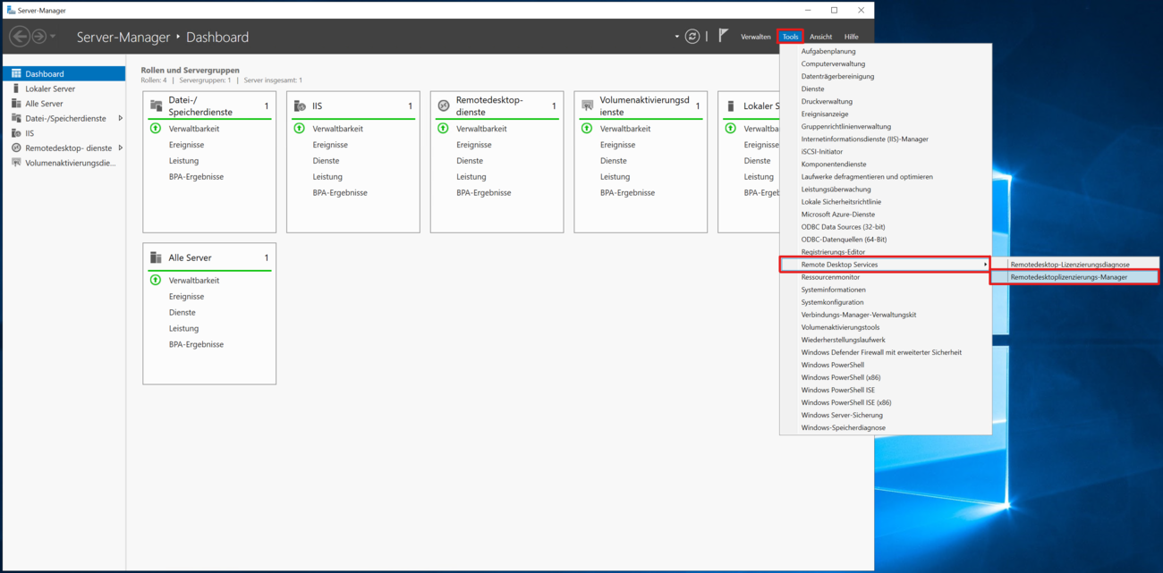Image resolution: width=1163 pixels, height=573 pixels.
Task: Click the IIS icon in sidebar
Action: (x=16, y=133)
